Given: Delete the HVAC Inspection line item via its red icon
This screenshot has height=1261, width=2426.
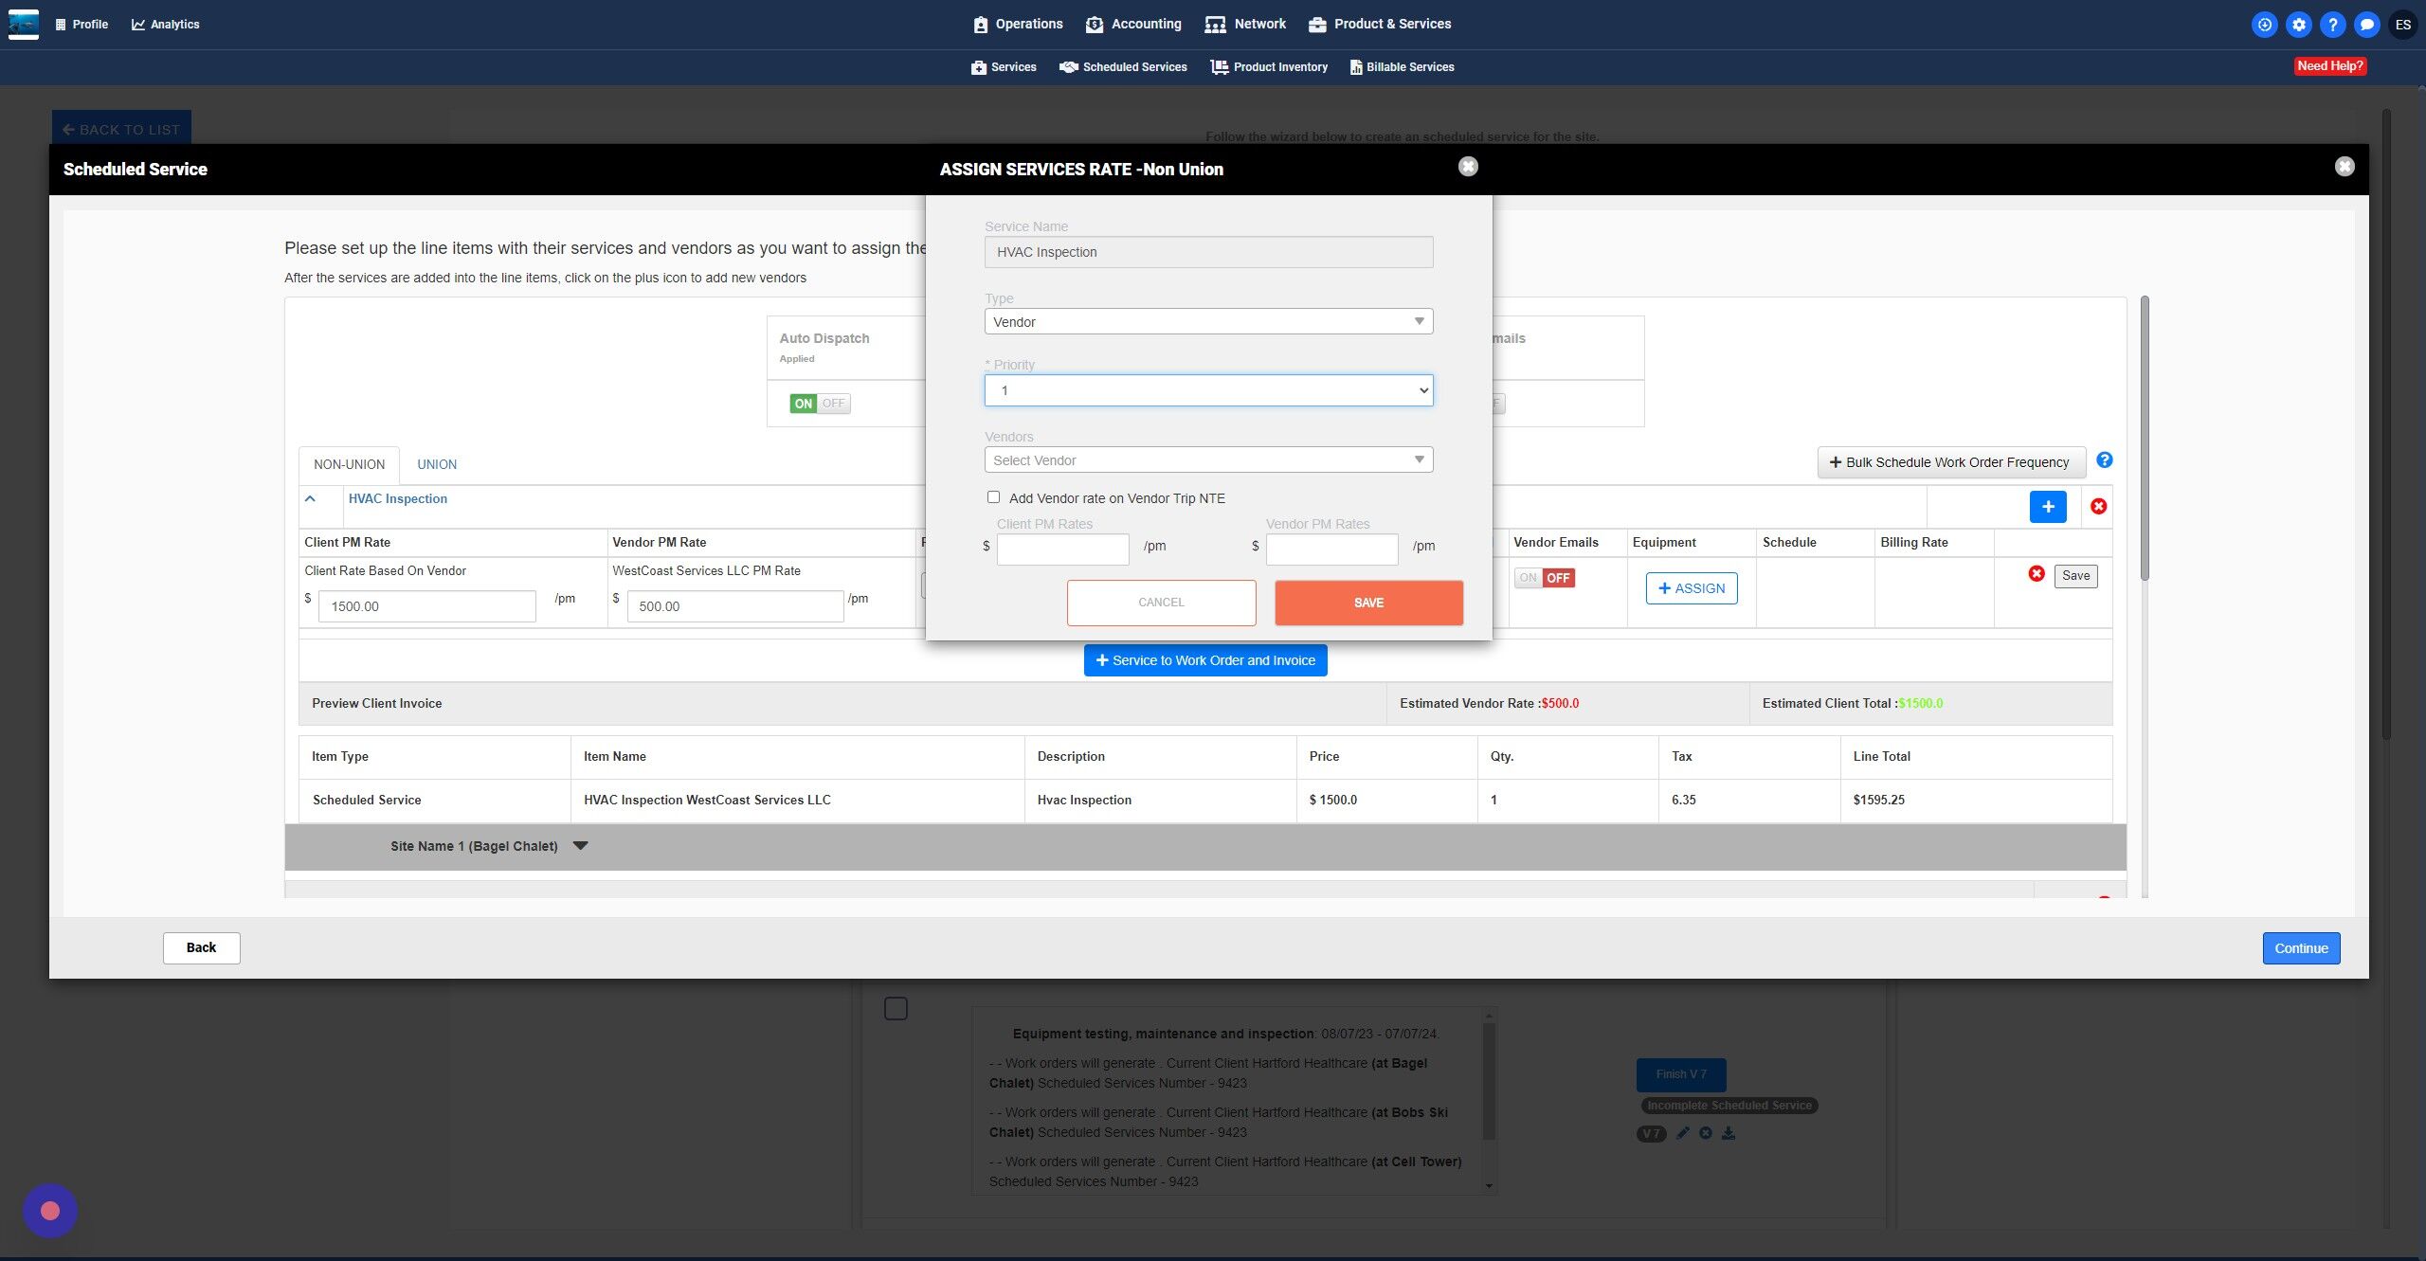Looking at the screenshot, I should [2098, 507].
